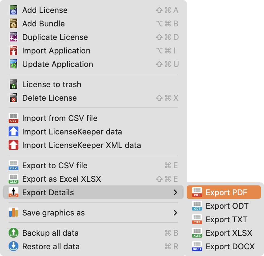Choose Export XLSX in the submenu
Screen dimensions: 264x256
point(229,233)
